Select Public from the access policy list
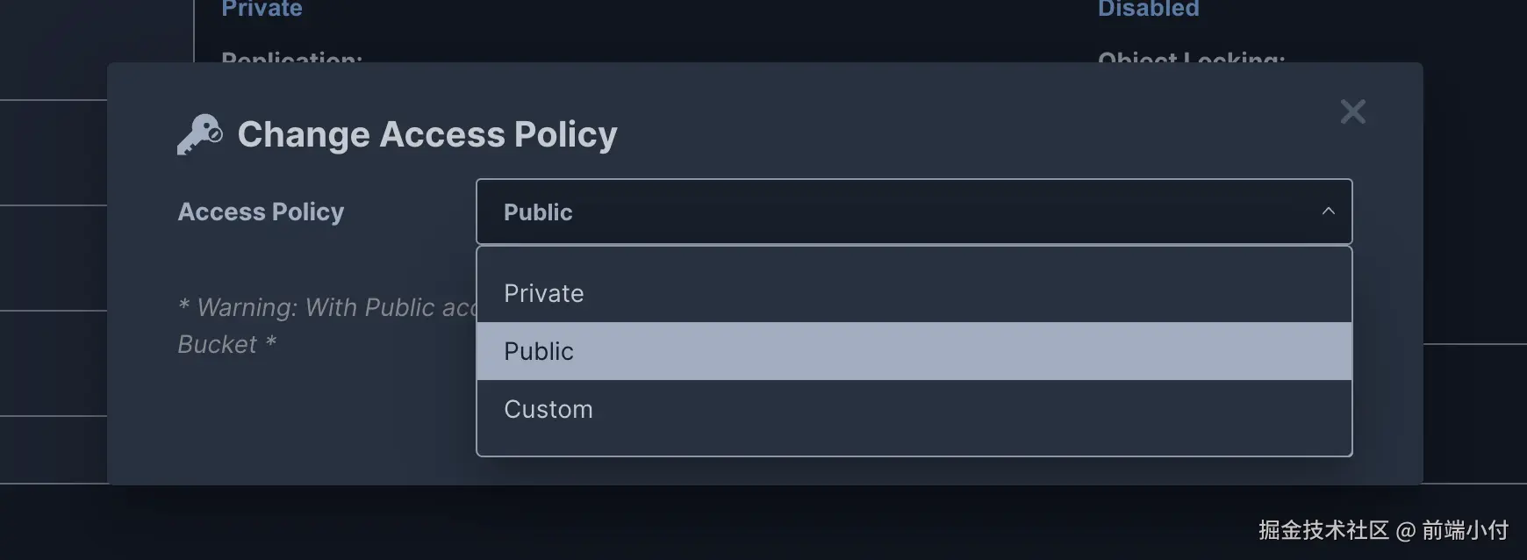The height and width of the screenshot is (560, 1527). 539,351
